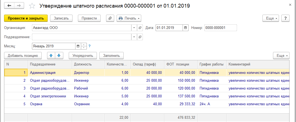The width and height of the screenshot is (296, 122).
Task: Click the Заполнить button
Action: (x=111, y=55)
